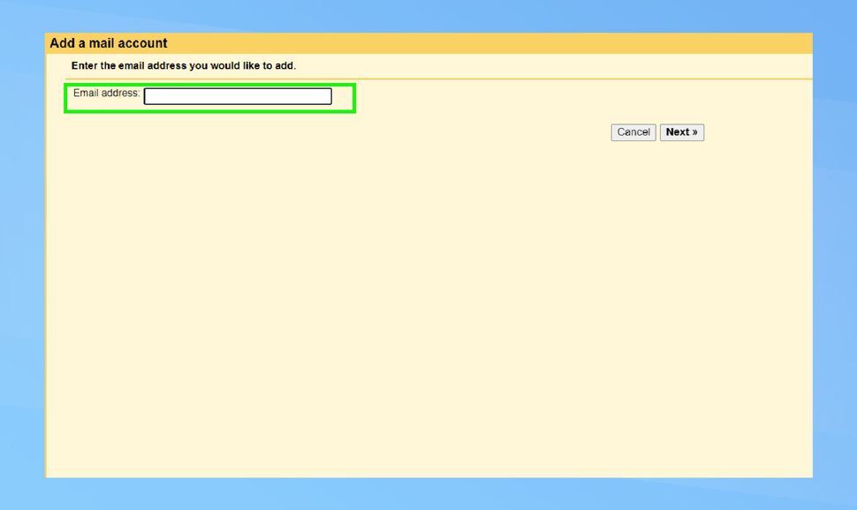Confirm the address by pressing Next »
Screen dimensions: 857x510
click(681, 131)
